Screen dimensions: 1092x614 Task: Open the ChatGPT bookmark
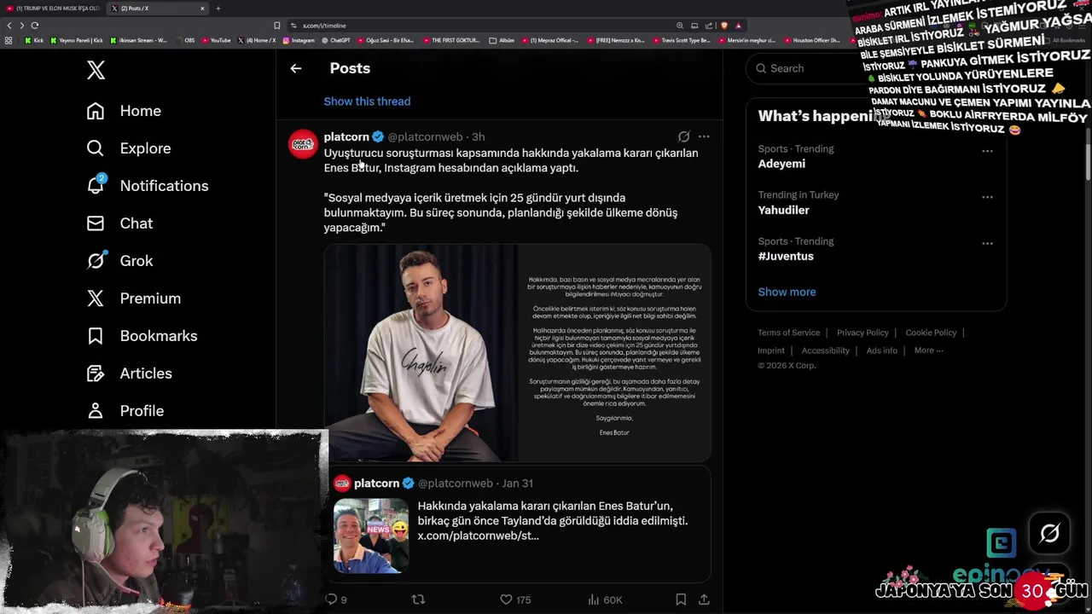pos(335,40)
